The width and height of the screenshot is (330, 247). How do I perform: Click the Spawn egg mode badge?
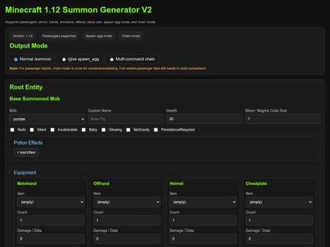[x=99, y=36]
